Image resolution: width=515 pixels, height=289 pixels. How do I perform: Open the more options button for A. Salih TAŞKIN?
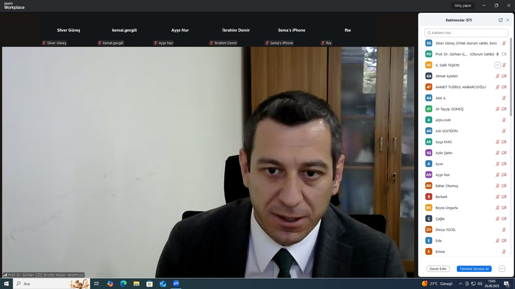497,65
